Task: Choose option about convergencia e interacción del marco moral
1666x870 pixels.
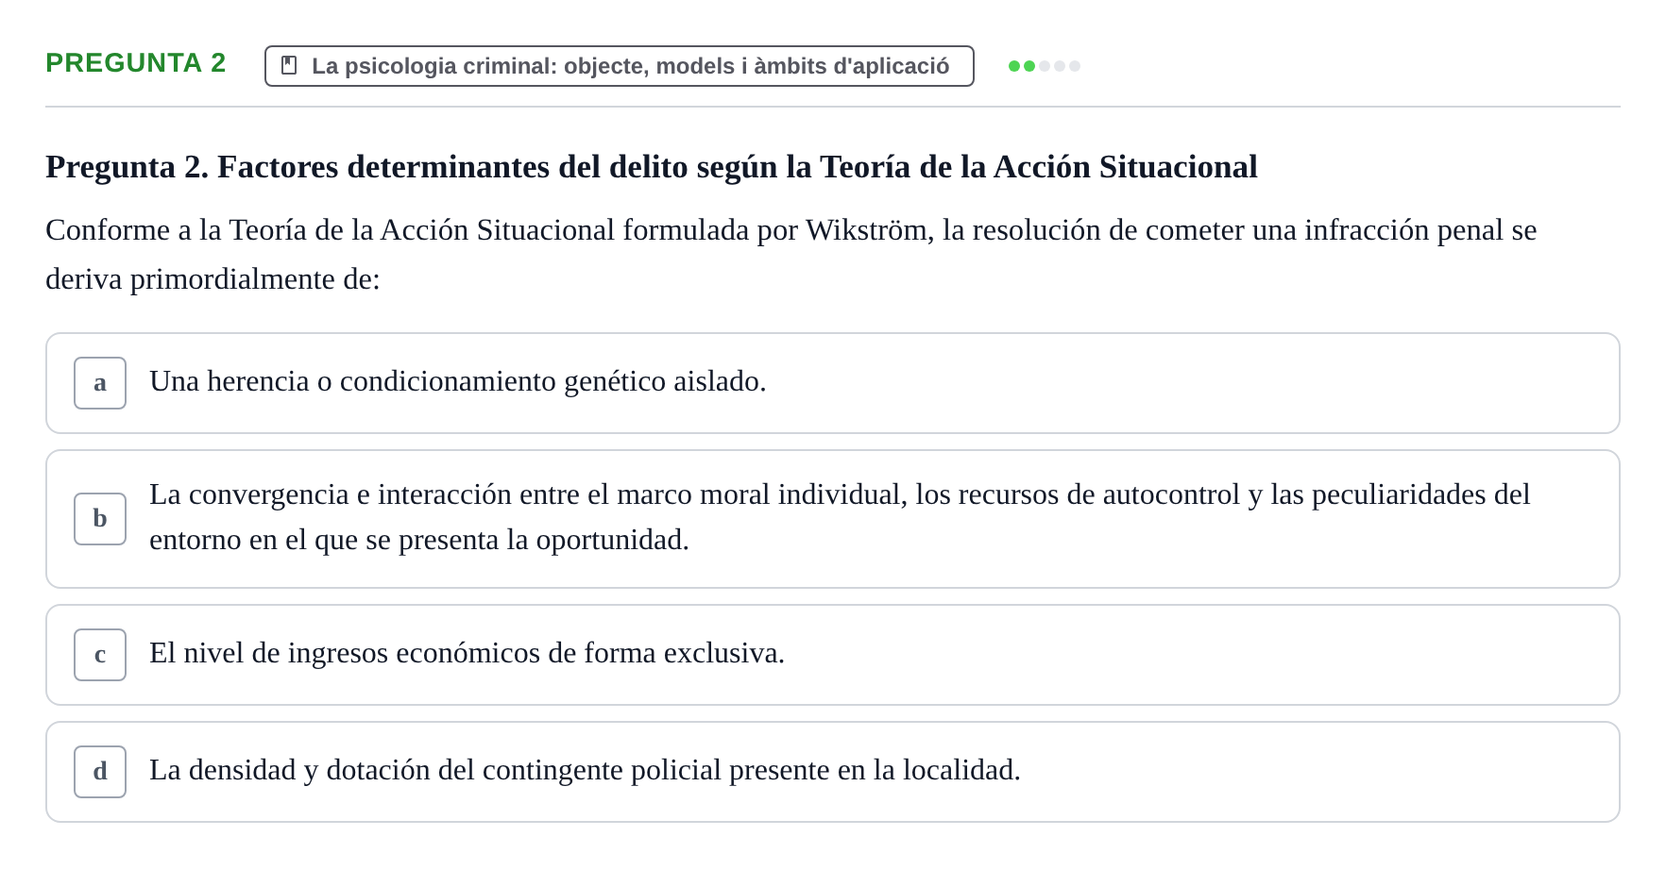Action: [x=833, y=519]
